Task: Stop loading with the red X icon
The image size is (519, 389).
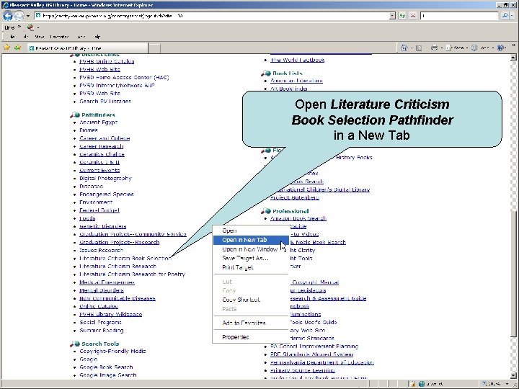Action: click(413, 16)
